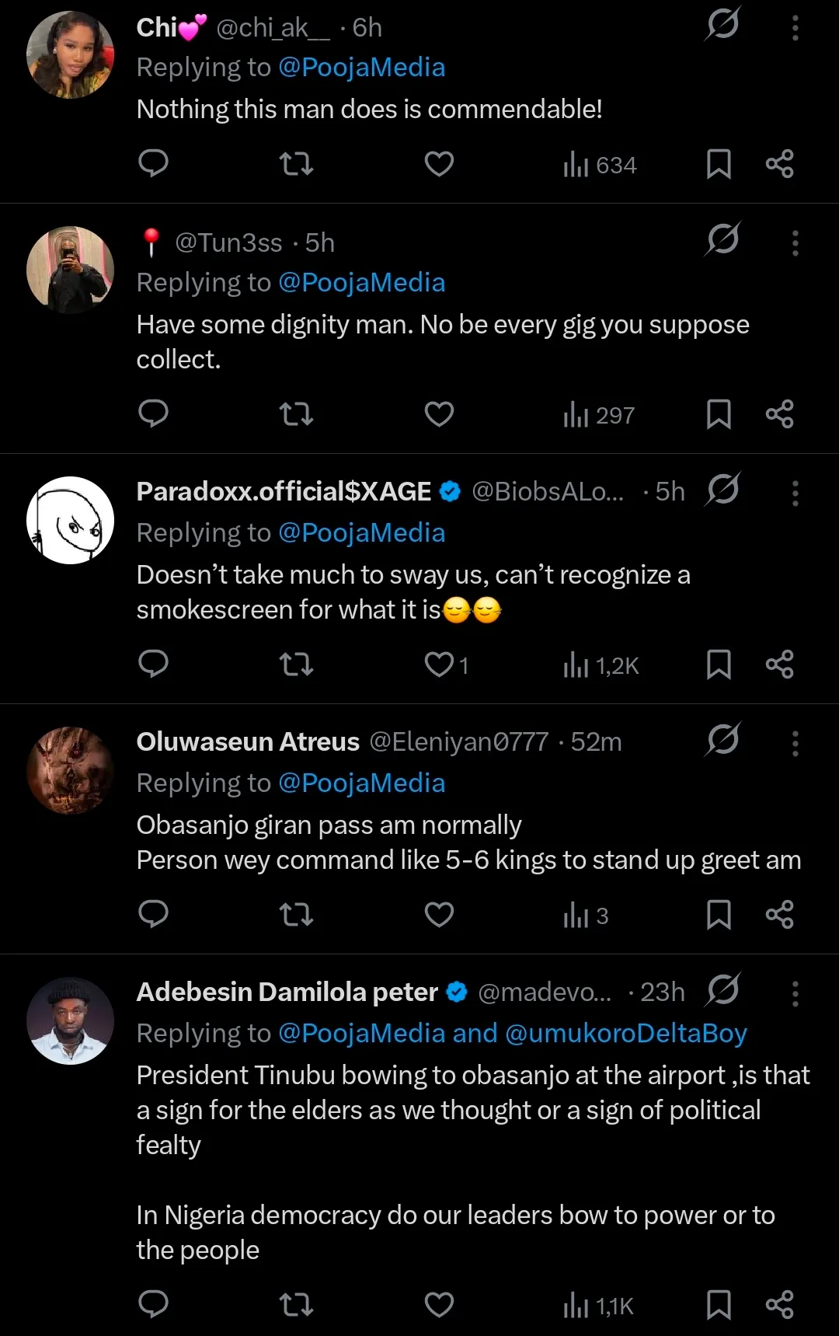Reply to Adebesin Damilola peter's tweet
Image resolution: width=839 pixels, height=1336 pixels.
coord(153,1303)
